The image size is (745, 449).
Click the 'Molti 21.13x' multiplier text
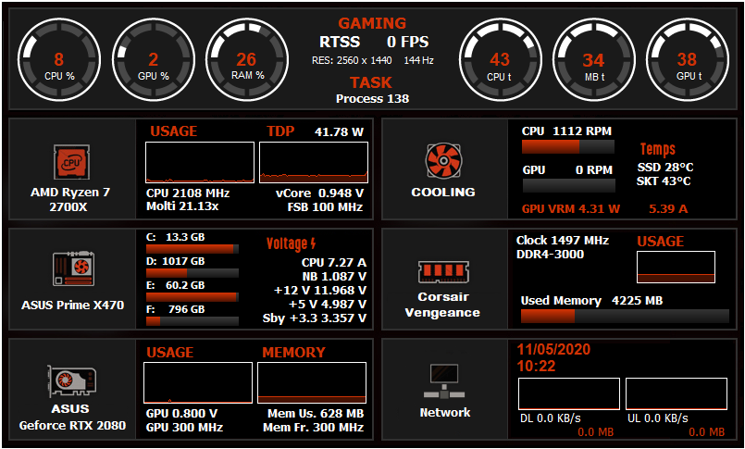[x=182, y=207]
